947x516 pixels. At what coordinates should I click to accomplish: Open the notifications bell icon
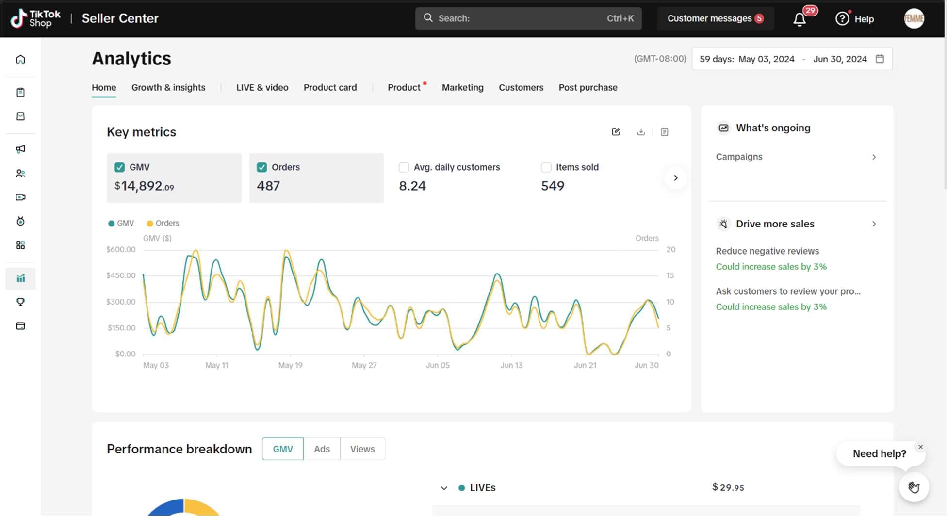pyautogui.click(x=800, y=19)
